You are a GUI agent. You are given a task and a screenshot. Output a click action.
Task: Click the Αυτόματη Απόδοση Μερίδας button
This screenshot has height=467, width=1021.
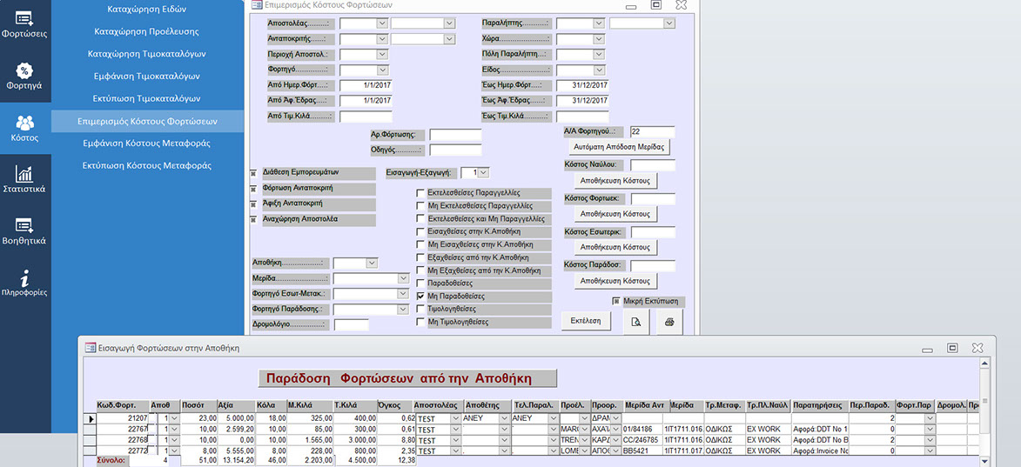click(x=618, y=147)
